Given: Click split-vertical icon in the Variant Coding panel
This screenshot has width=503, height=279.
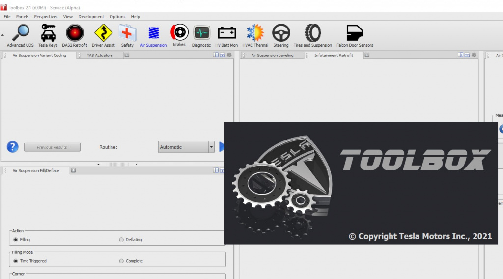Looking at the screenshot, I should click(x=216, y=55).
